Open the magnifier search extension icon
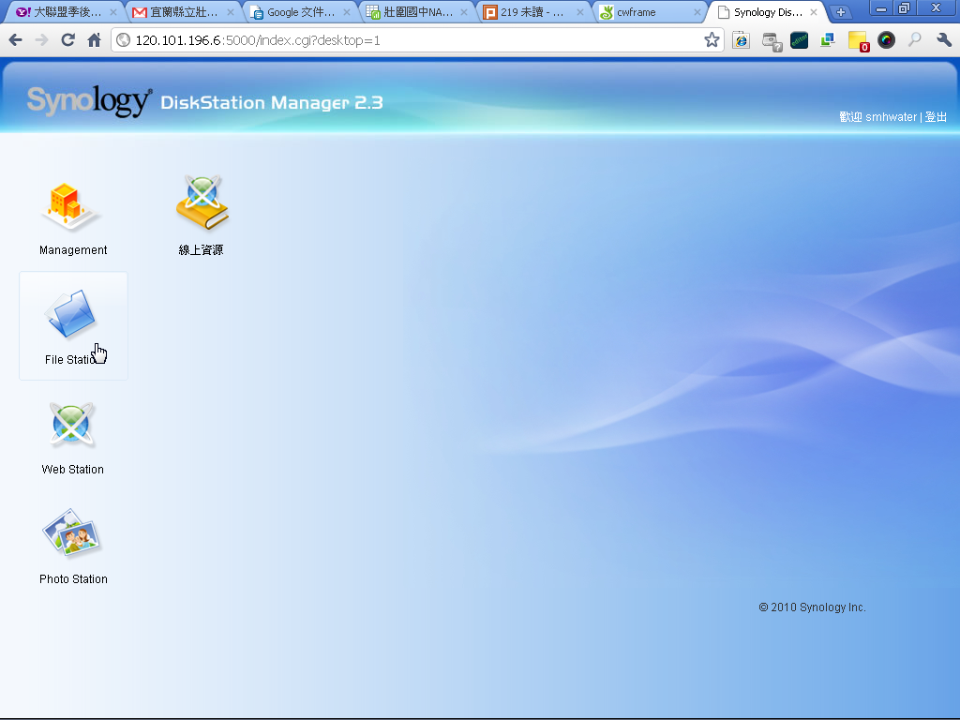 [915, 40]
